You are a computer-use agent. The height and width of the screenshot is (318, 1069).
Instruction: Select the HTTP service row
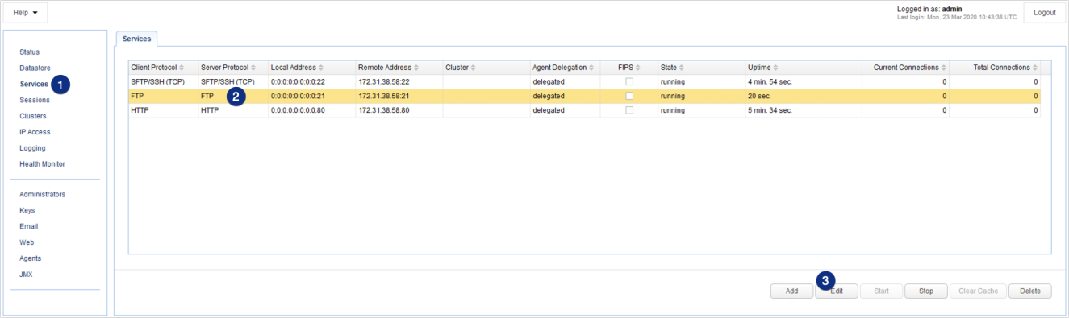pyautogui.click(x=584, y=110)
